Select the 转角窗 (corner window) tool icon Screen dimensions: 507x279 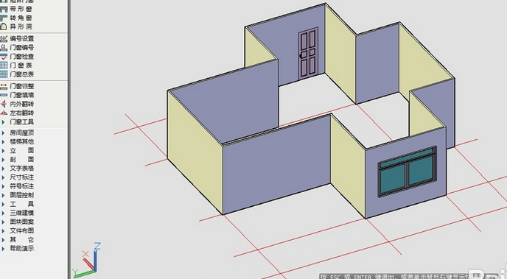pyautogui.click(x=4, y=18)
